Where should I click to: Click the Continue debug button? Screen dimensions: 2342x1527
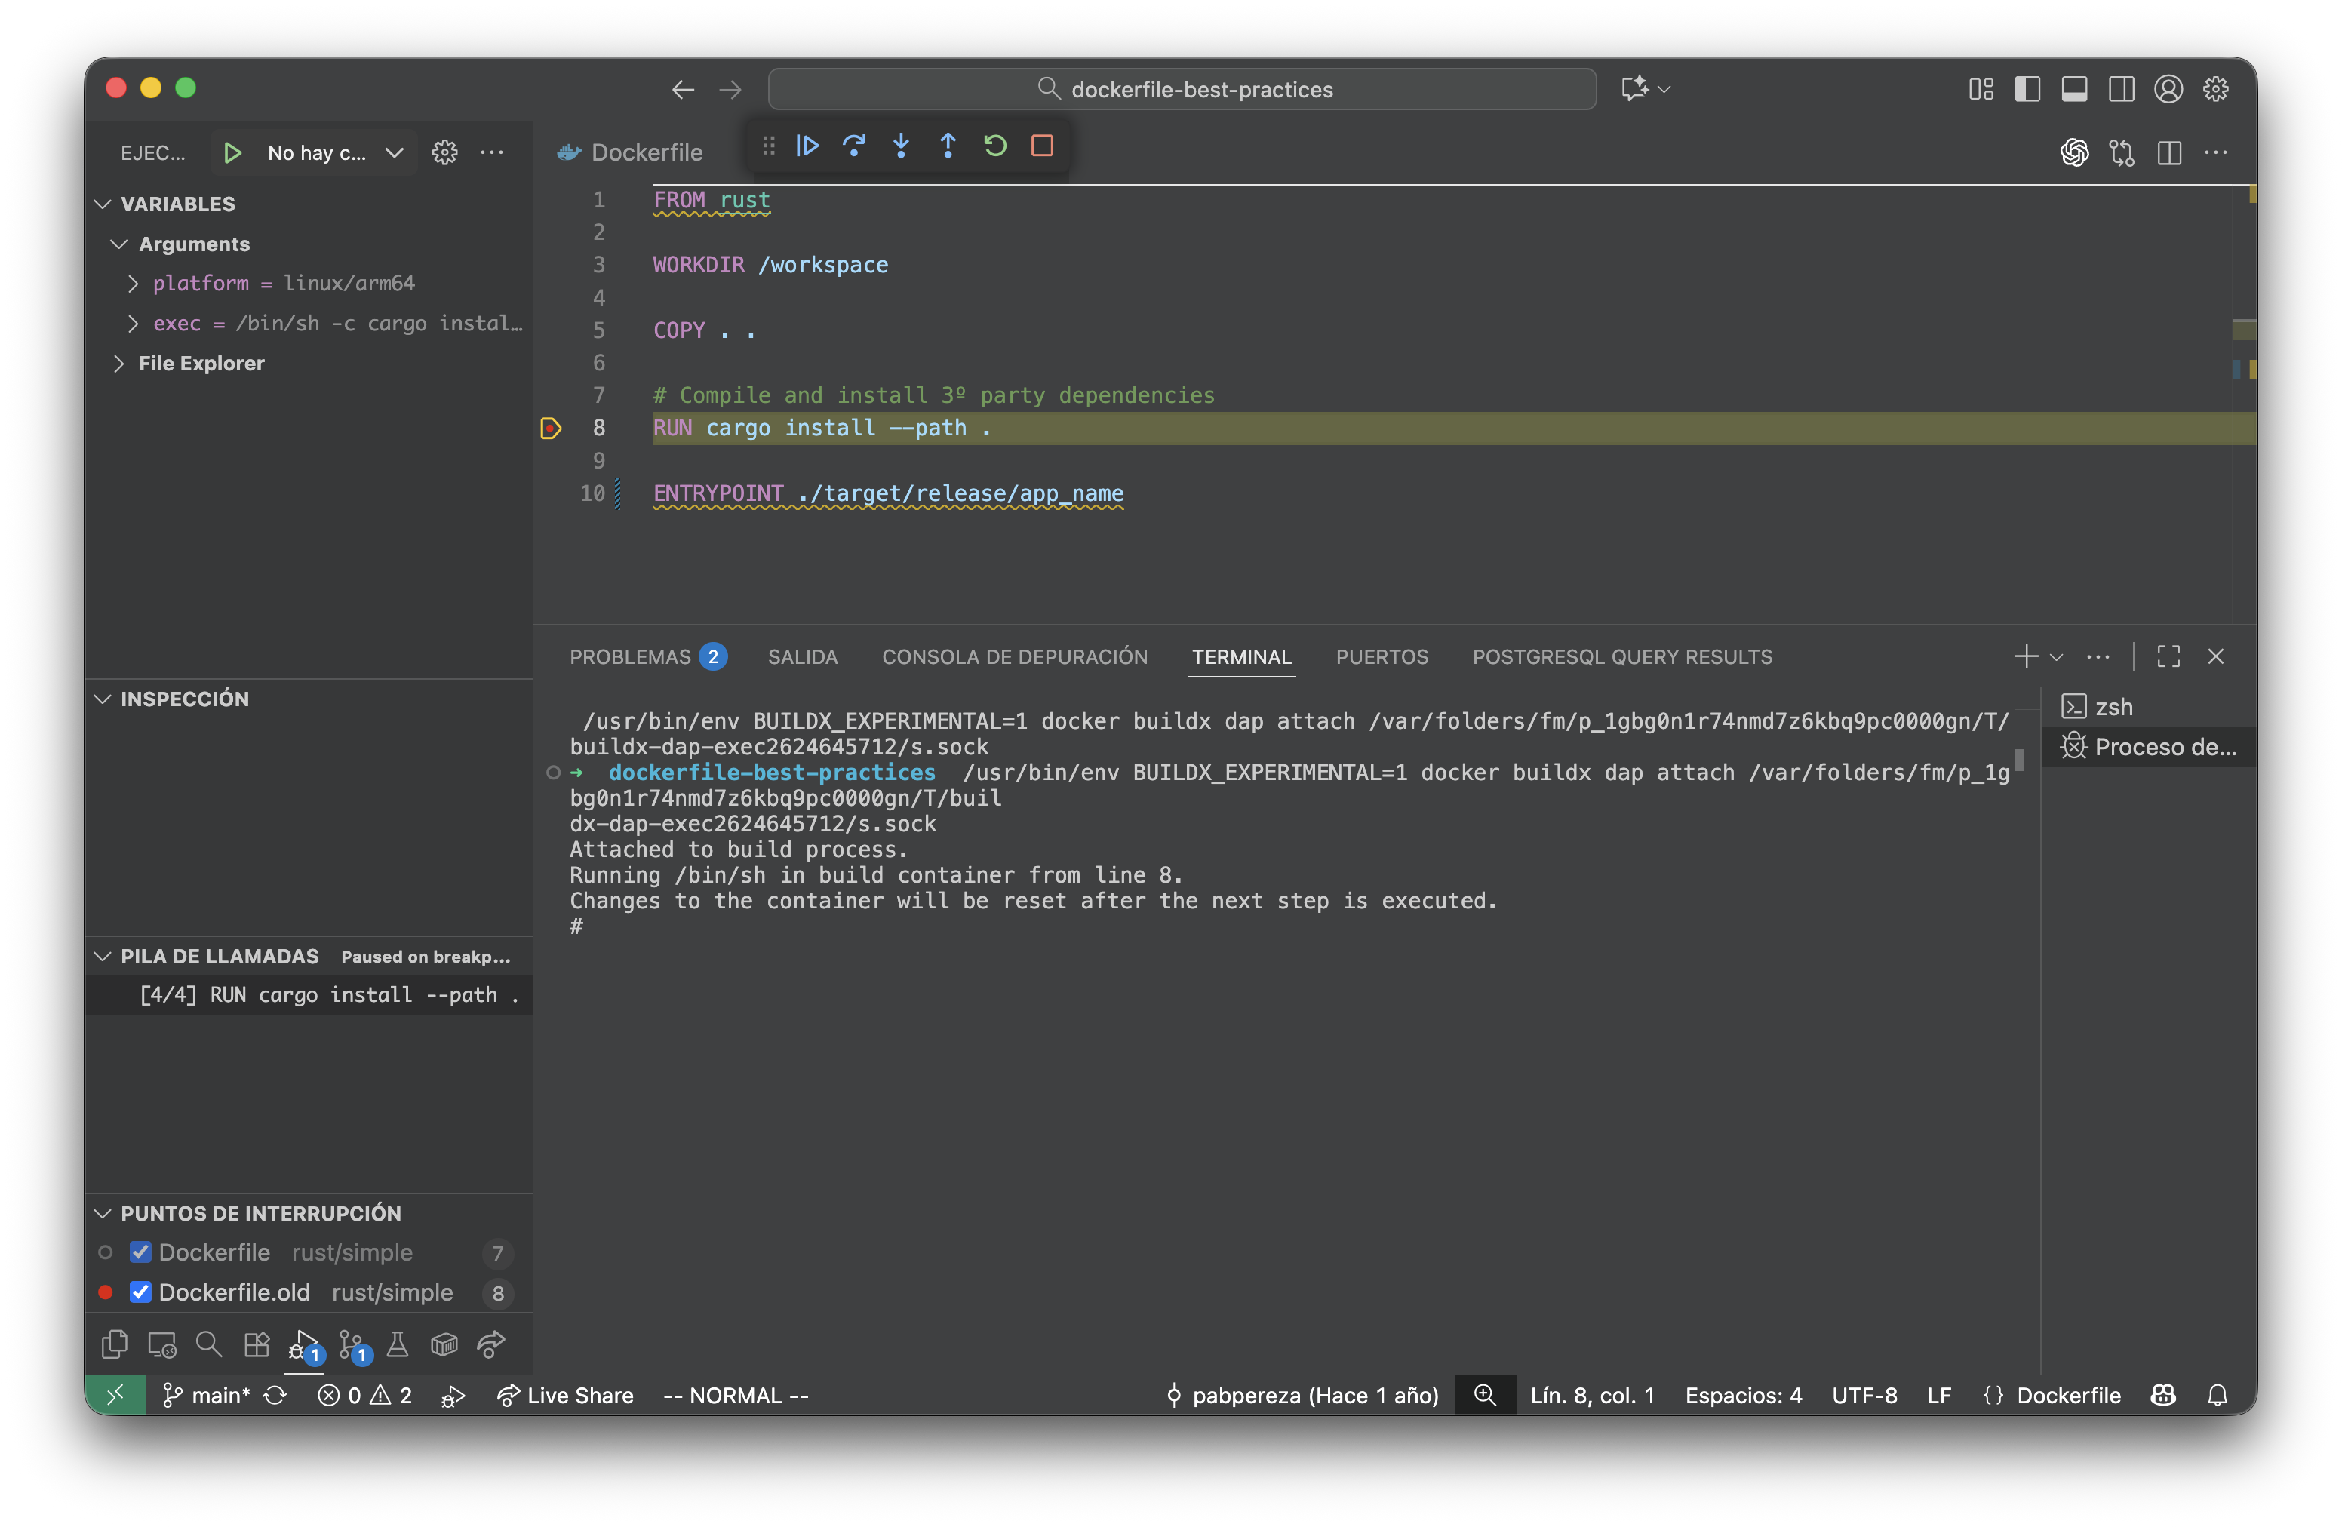tap(807, 146)
